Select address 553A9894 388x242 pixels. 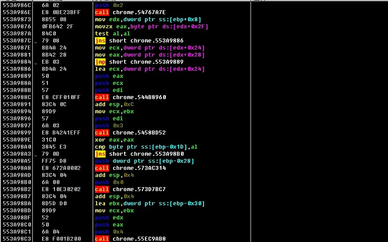pyautogui.click(x=17, y=111)
